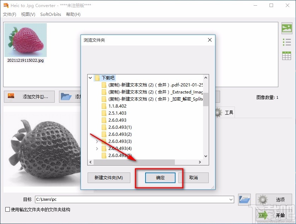Confirm folder selection with 确定 button
296x224 pixels.
tap(159, 178)
